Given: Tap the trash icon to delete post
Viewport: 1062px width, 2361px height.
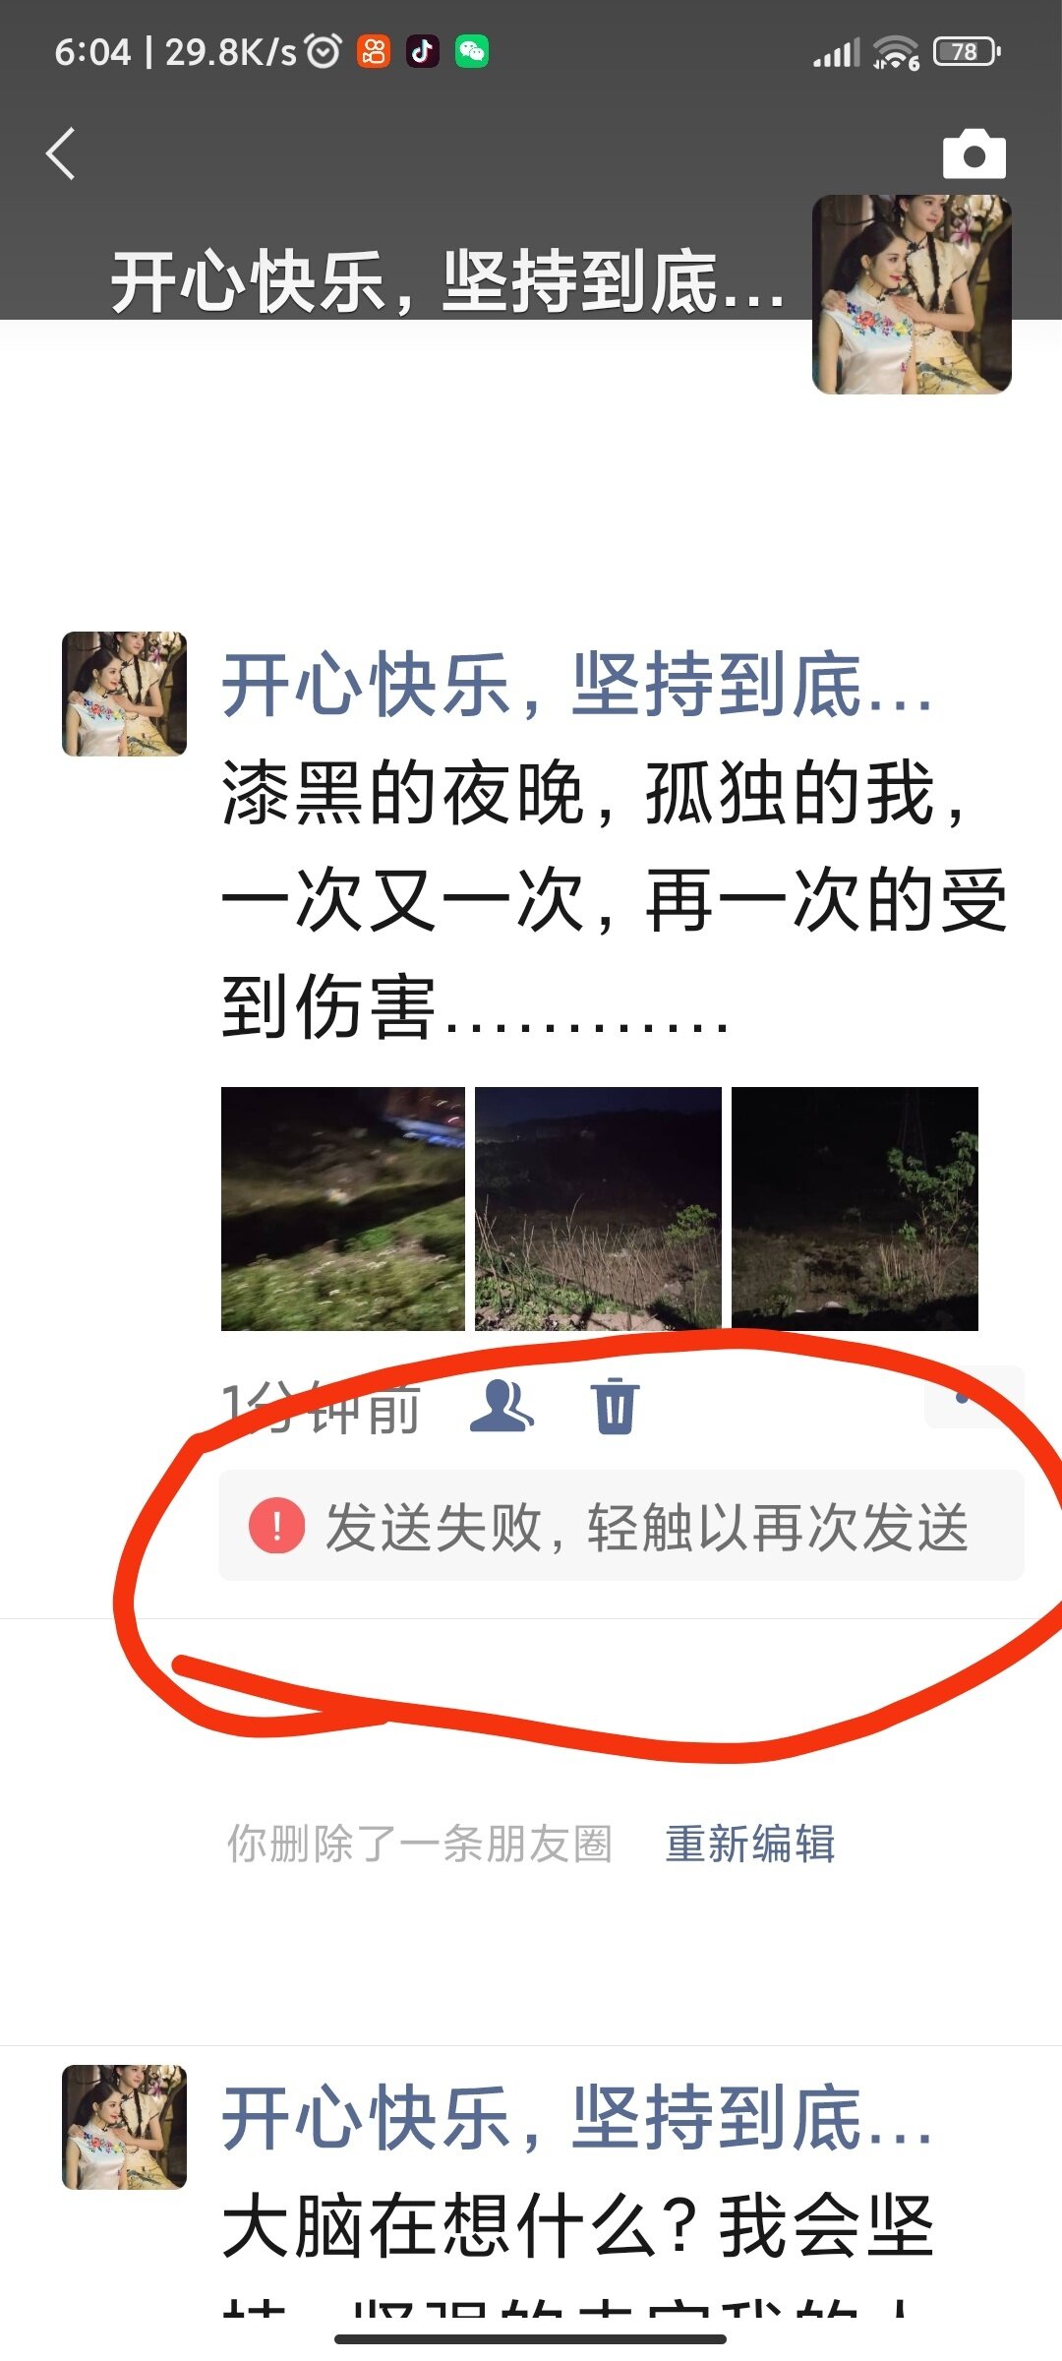Looking at the screenshot, I should pyautogui.click(x=616, y=1406).
